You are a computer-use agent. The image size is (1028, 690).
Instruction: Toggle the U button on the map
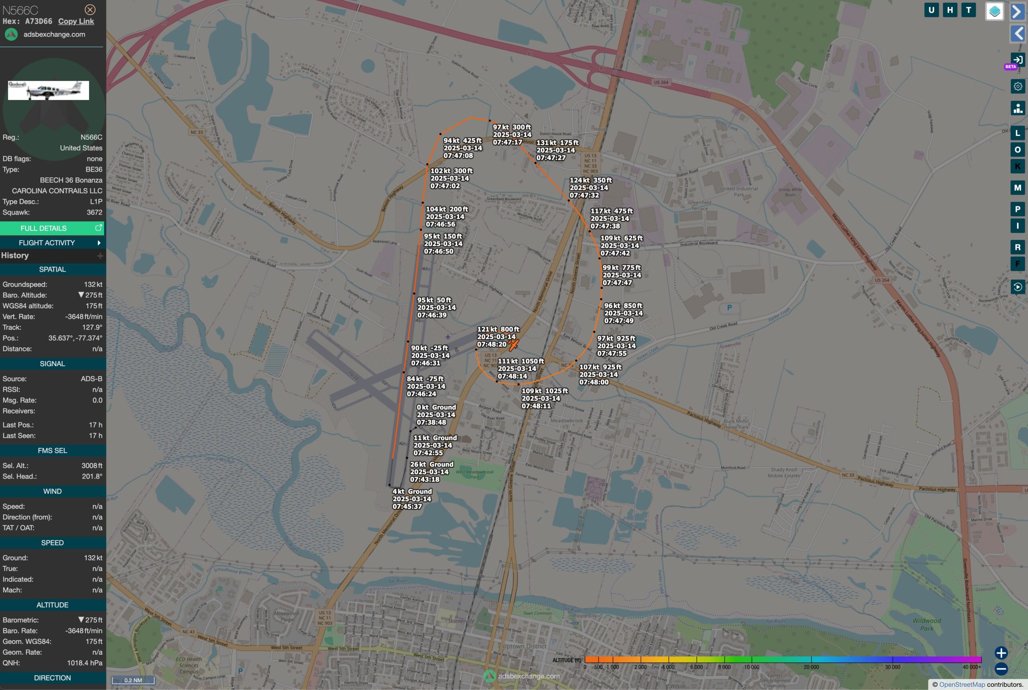coord(931,10)
